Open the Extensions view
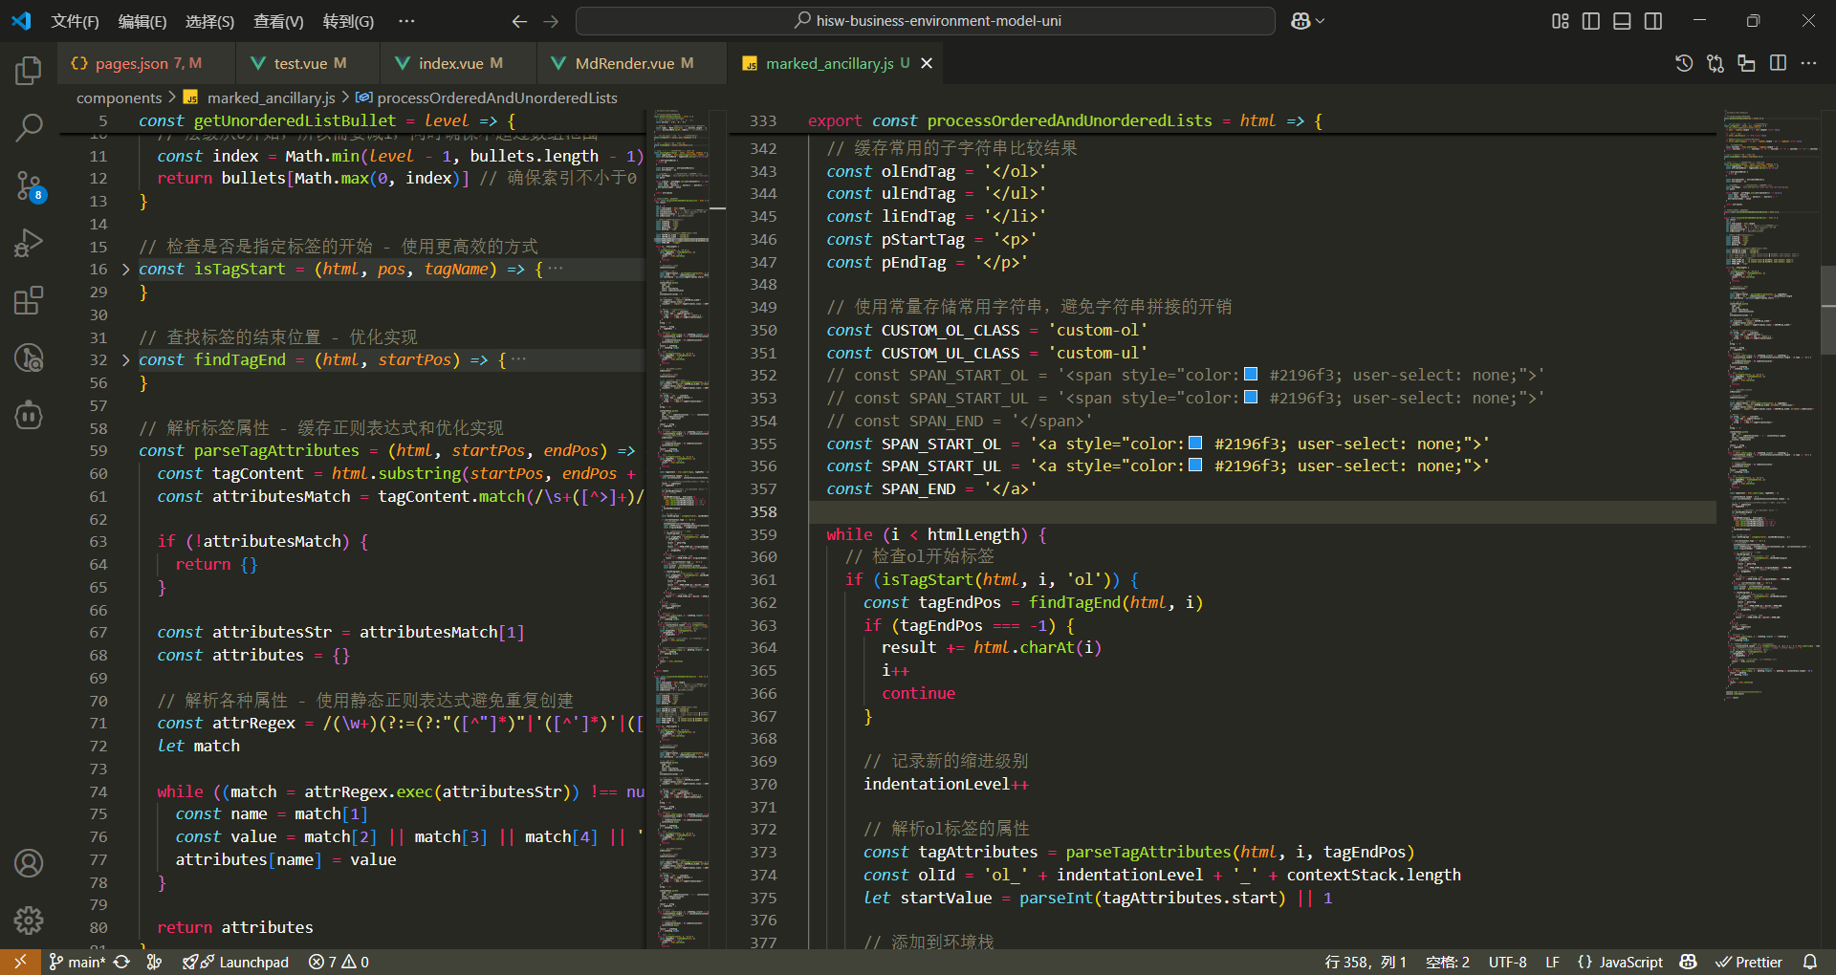 [29, 301]
